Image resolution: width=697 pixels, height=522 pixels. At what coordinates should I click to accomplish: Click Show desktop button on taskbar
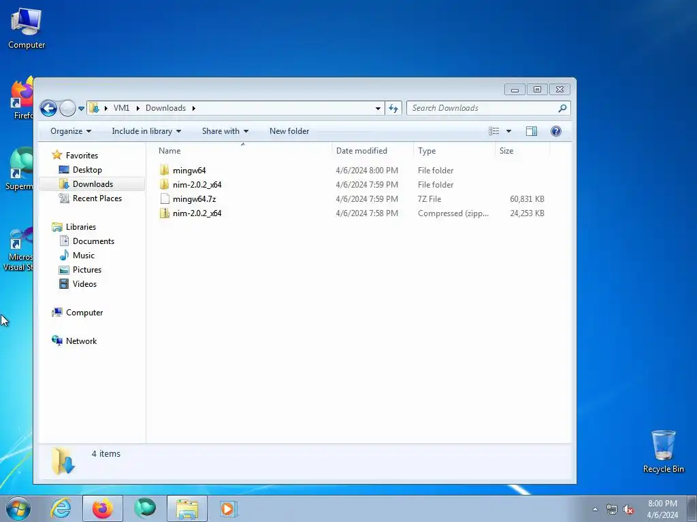(692, 508)
